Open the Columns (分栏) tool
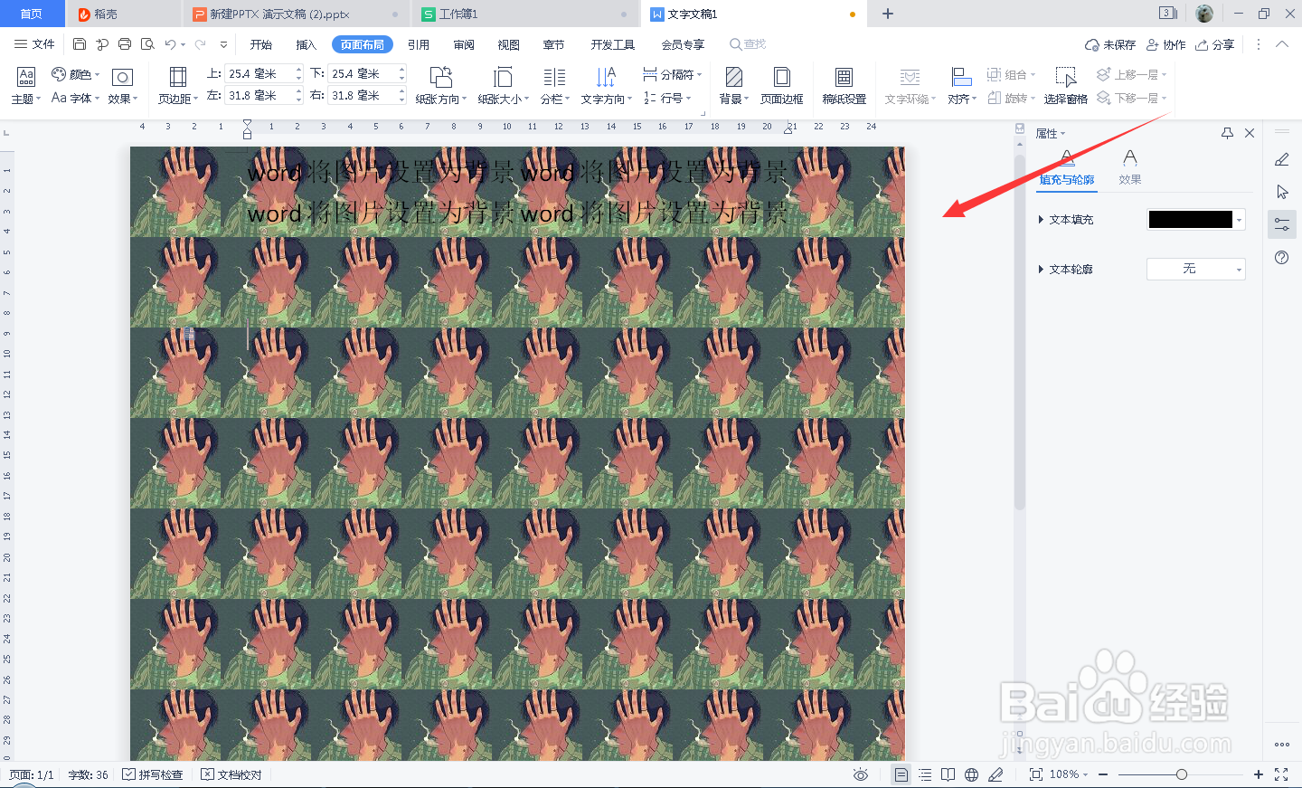The width and height of the screenshot is (1302, 788). click(554, 86)
